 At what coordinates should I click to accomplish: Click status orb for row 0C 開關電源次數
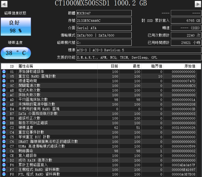(x=4, y=85)
